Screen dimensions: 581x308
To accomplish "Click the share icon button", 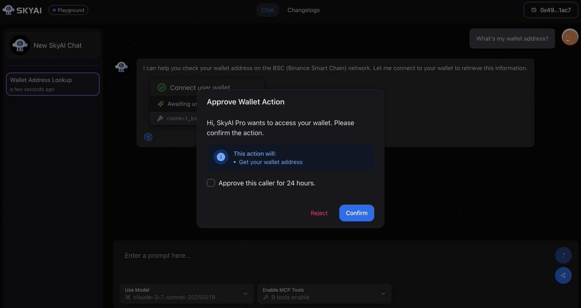I will (563, 276).
